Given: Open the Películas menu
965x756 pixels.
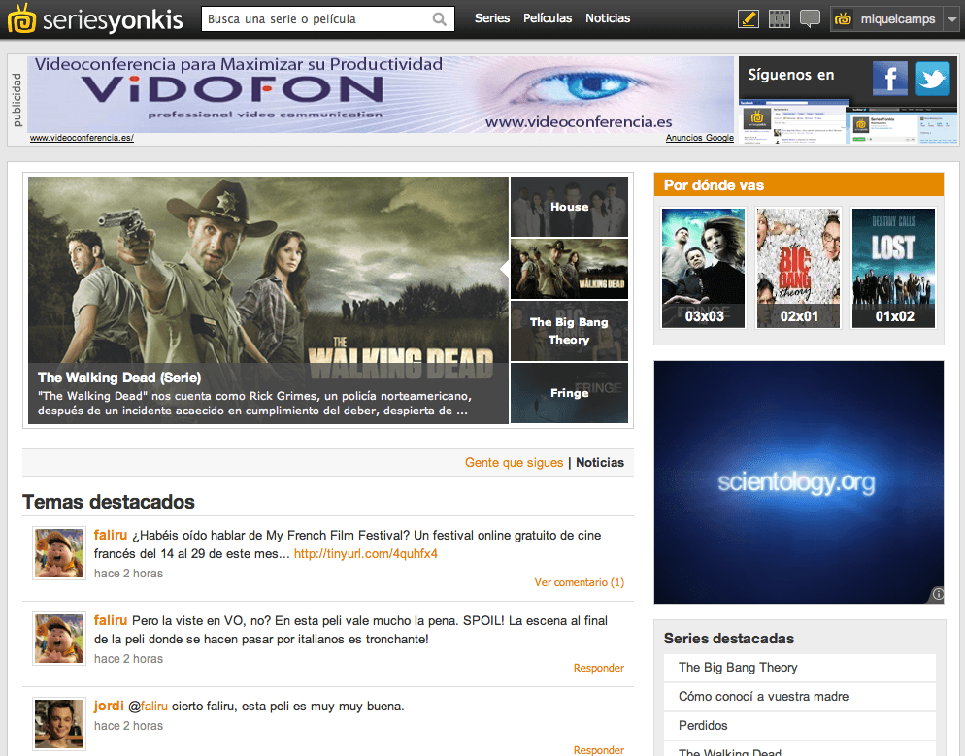Looking at the screenshot, I should pos(548,18).
